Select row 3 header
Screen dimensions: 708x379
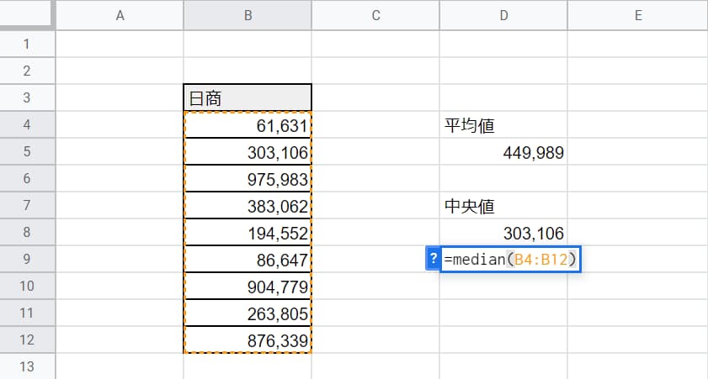(27, 97)
